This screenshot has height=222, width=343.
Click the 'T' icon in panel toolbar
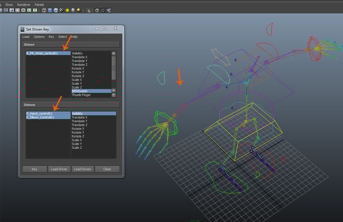coord(35,10)
